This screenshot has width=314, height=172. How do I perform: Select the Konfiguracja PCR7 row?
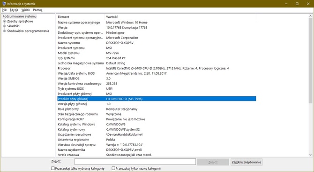157,119
